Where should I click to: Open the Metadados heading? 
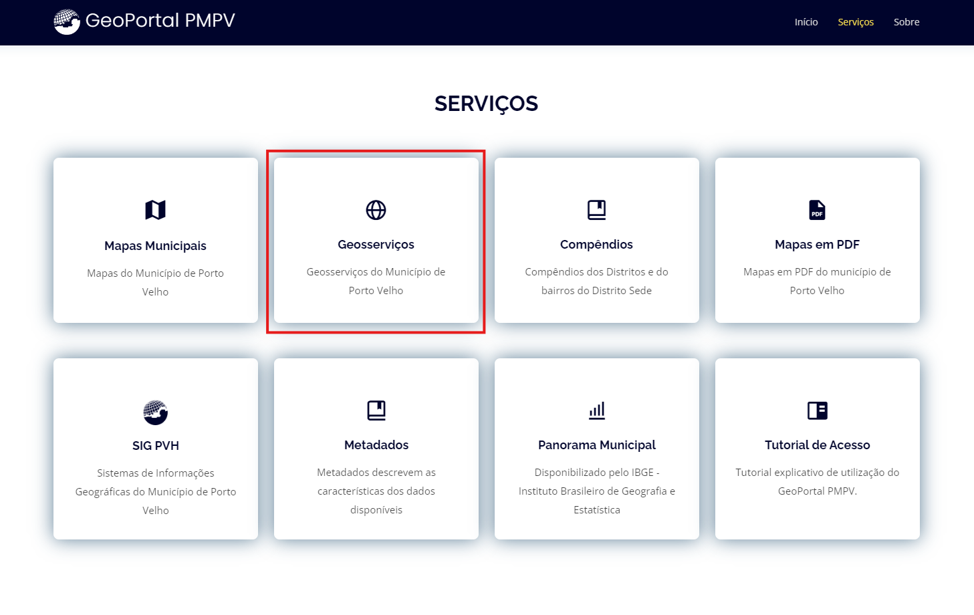[376, 445]
